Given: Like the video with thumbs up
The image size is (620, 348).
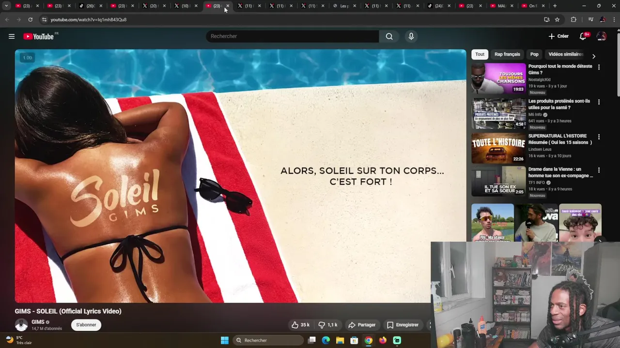Looking at the screenshot, I should tap(300, 325).
